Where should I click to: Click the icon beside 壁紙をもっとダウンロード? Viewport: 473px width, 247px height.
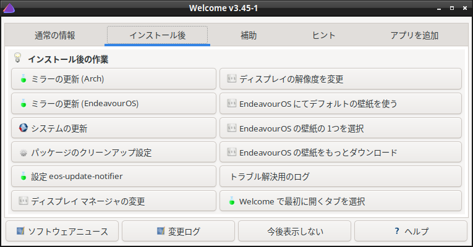point(231,152)
